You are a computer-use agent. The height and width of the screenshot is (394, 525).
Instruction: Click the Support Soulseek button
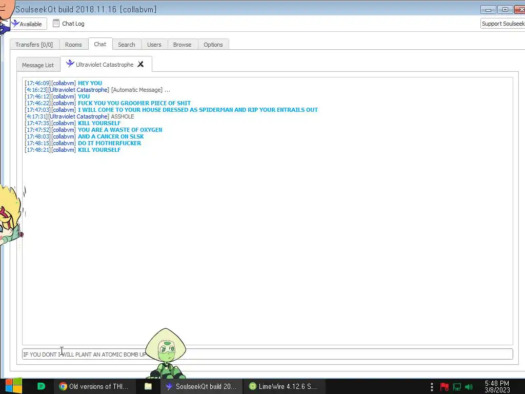(502, 24)
